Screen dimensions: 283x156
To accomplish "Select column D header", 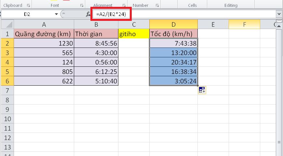I will point(173,24).
